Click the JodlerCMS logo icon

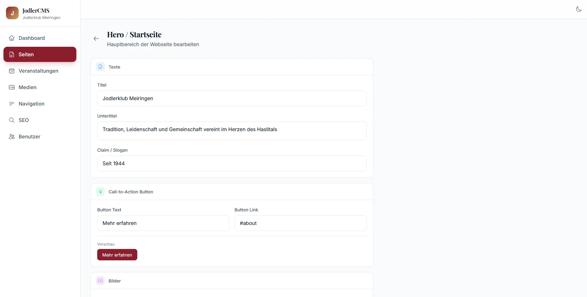click(x=12, y=13)
